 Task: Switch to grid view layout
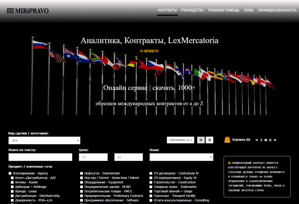tap(201, 140)
